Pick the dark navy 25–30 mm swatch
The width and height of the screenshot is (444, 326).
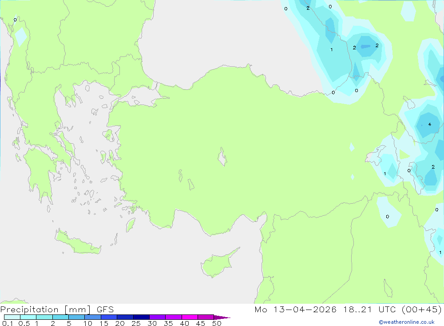[141, 317]
